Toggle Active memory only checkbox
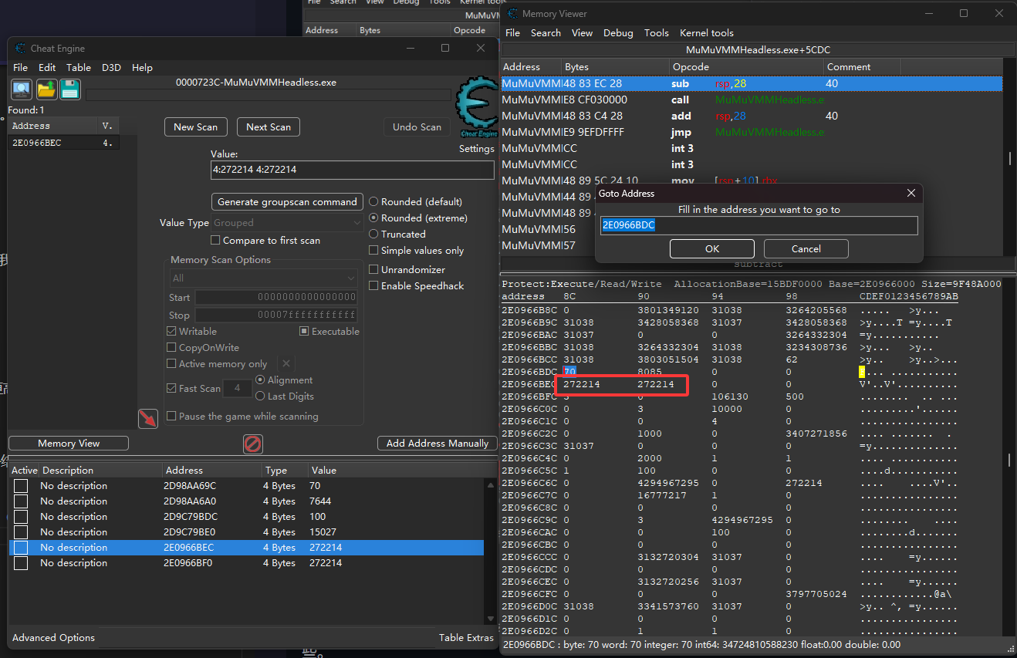The image size is (1017, 658). point(171,364)
